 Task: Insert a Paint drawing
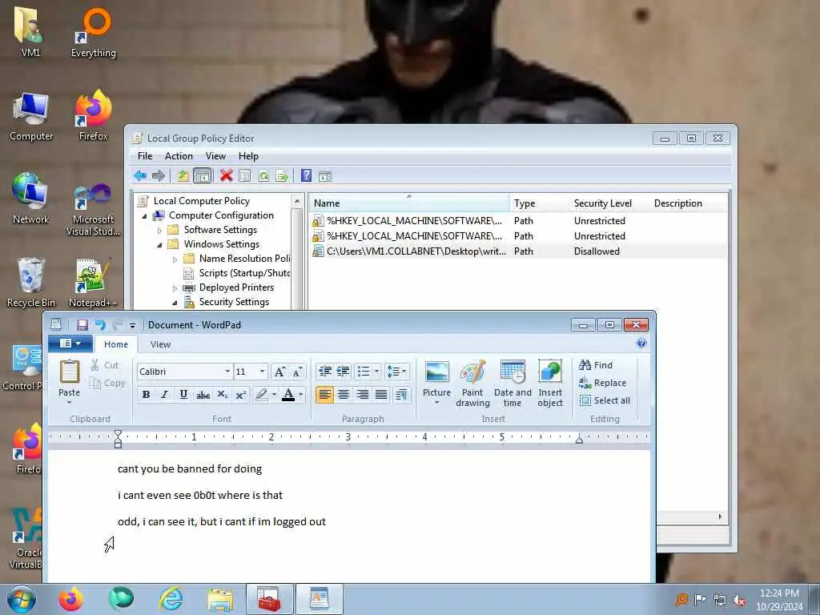(472, 383)
